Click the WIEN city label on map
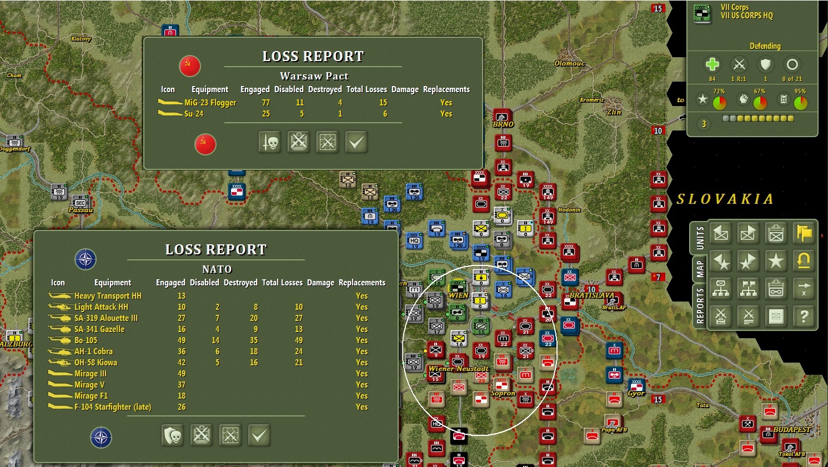Viewport: 828px width, 467px height. pyautogui.click(x=458, y=295)
